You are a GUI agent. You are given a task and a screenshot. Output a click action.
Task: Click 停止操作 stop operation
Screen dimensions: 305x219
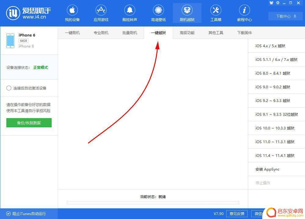click(276, 183)
